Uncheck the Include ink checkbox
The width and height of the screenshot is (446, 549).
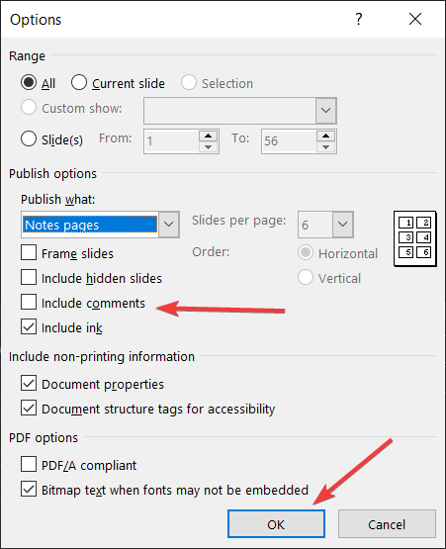coord(29,326)
